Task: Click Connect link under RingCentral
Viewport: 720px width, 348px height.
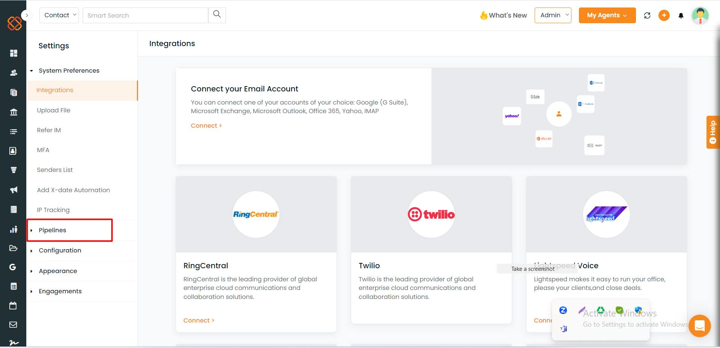Action: (199, 320)
